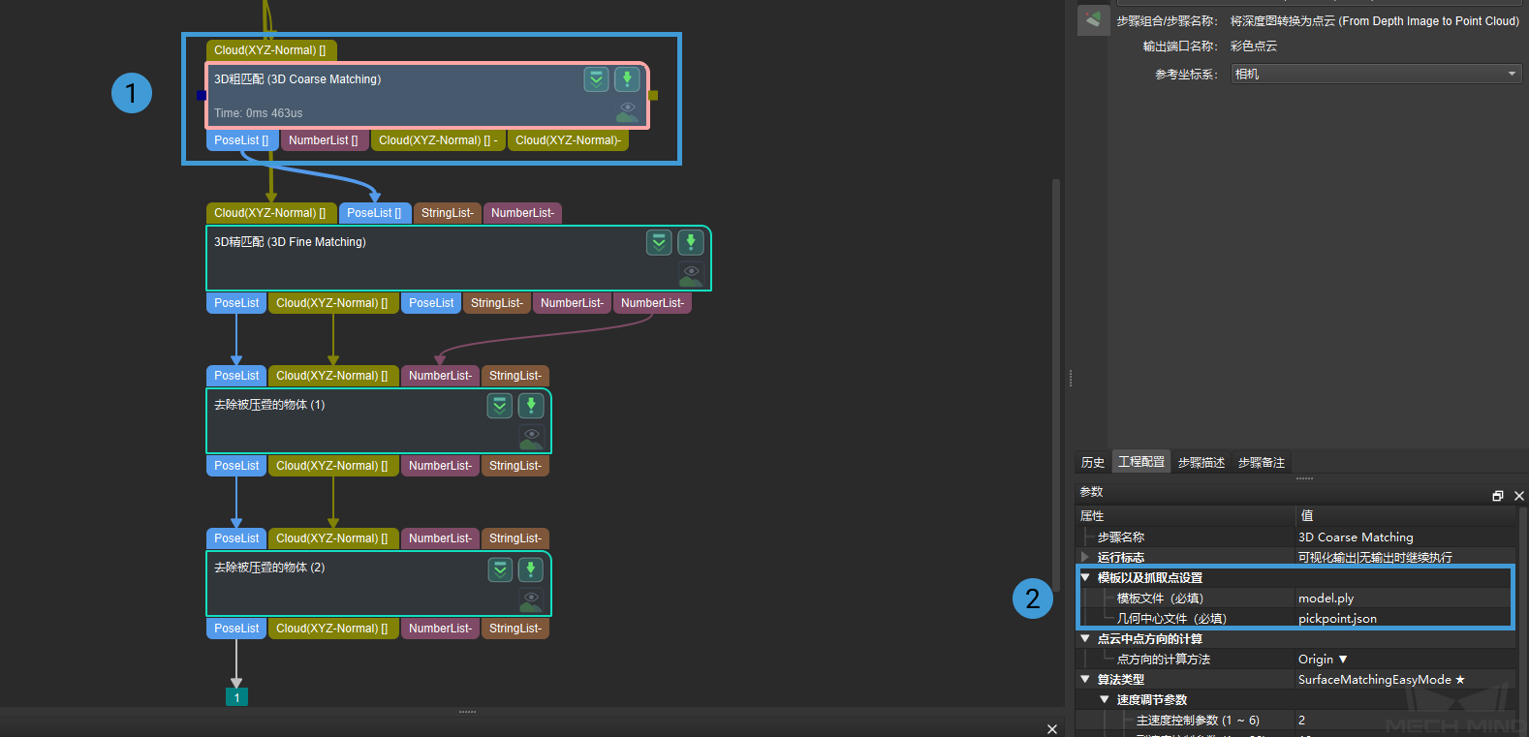The width and height of the screenshot is (1529, 737).
Task: Close the bottom log panel
Action: click(1052, 729)
